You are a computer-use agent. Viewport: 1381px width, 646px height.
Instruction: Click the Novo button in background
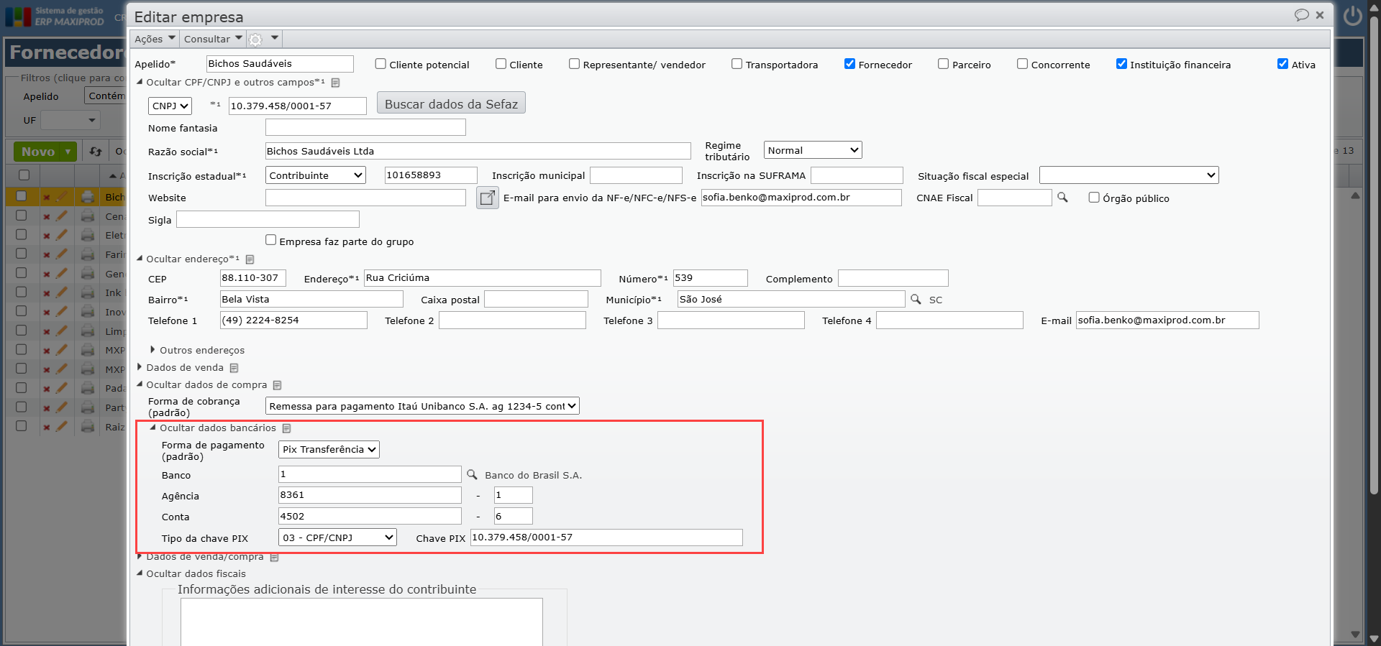click(x=45, y=152)
